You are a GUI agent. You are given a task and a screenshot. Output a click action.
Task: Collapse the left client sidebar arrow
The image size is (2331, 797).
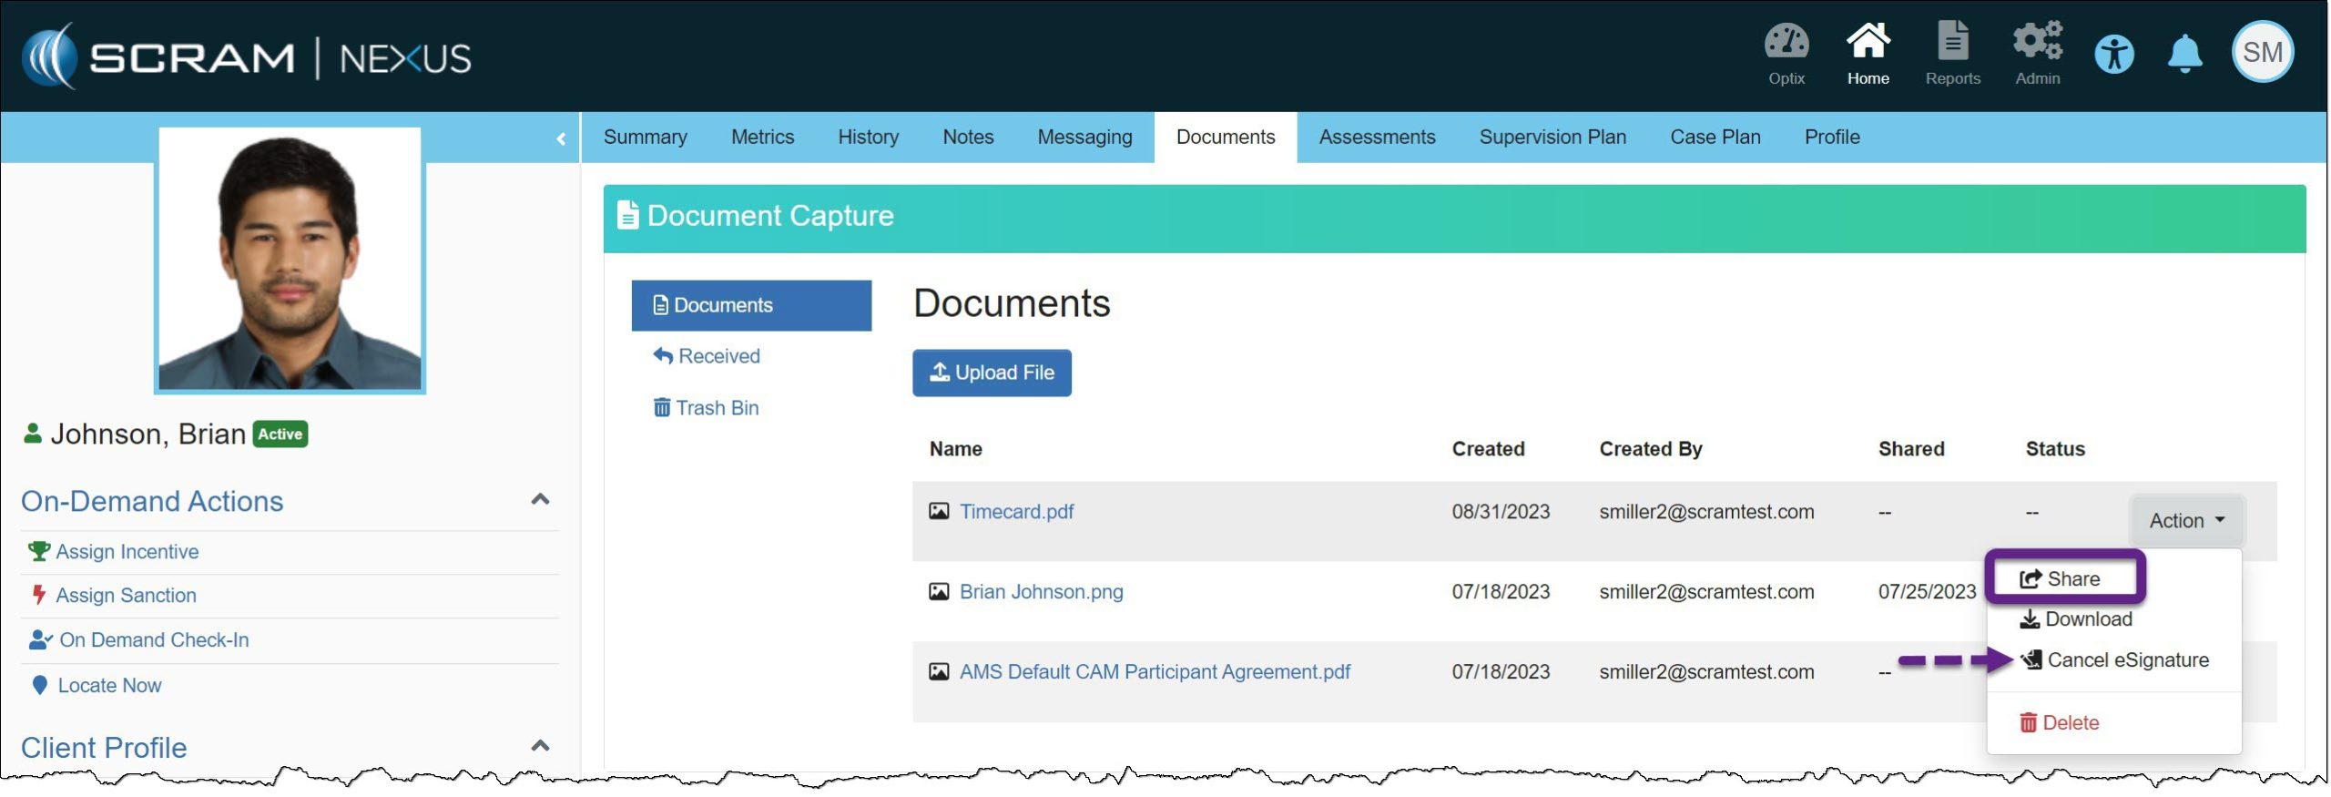pos(561,138)
